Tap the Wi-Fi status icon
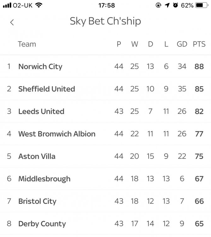The width and height of the screenshot is (211, 237). pos(39,5)
